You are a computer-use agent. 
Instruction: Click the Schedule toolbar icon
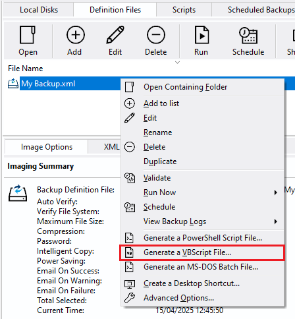click(248, 35)
